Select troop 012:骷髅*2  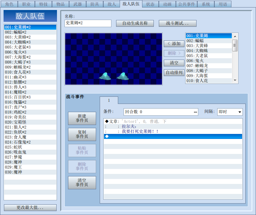click(30, 82)
